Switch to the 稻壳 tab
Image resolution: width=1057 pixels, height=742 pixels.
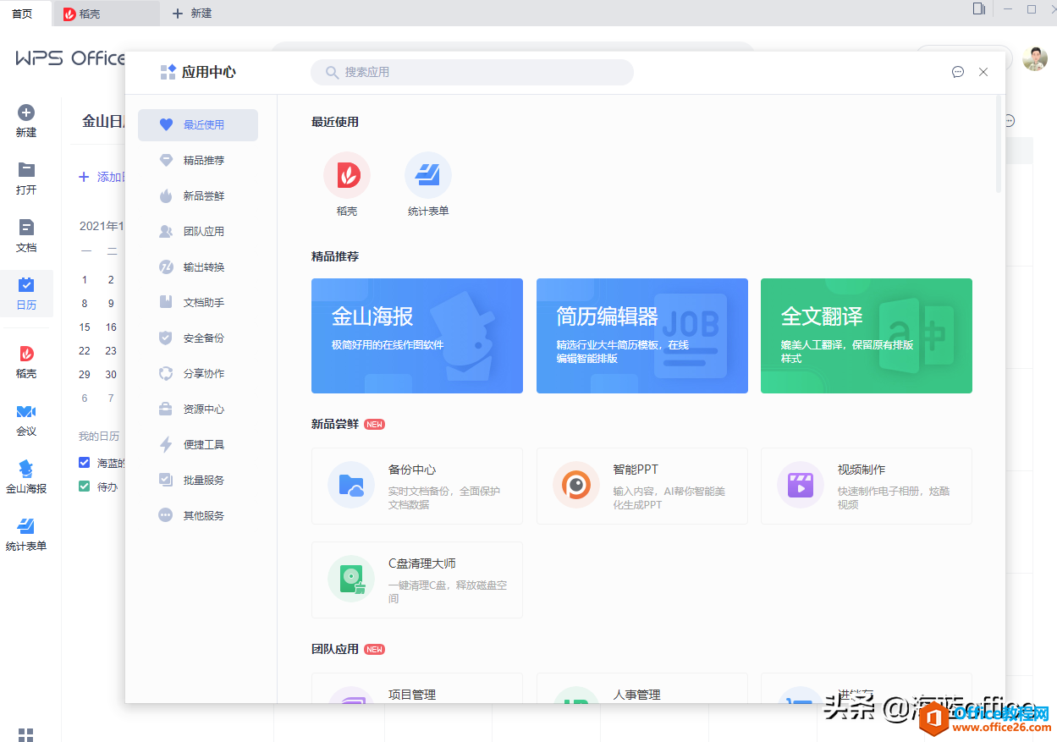(x=106, y=14)
